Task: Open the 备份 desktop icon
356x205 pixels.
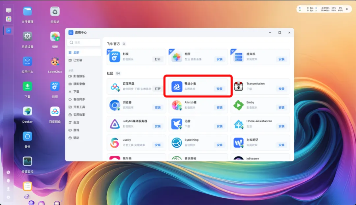Action: tap(27, 136)
